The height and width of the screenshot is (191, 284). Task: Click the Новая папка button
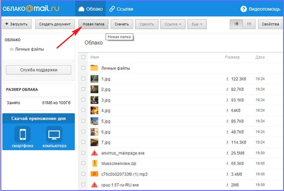click(x=94, y=24)
